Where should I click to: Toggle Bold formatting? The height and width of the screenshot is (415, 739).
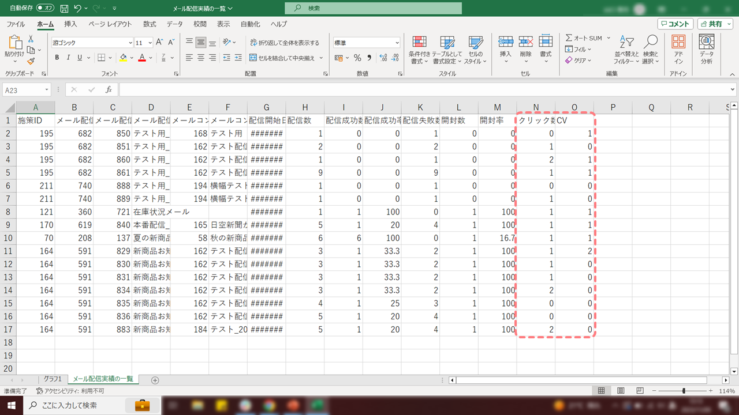click(57, 58)
